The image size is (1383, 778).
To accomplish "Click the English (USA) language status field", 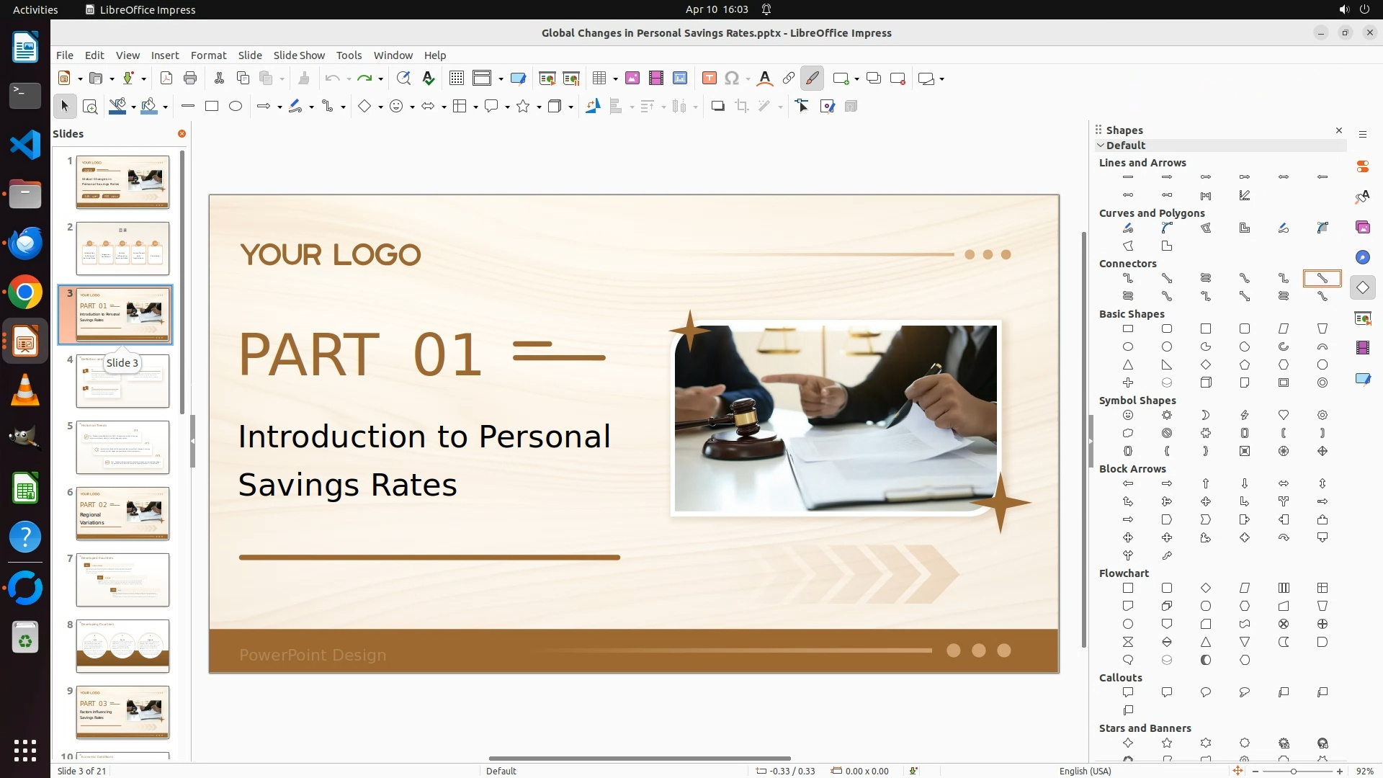I will point(1085,771).
